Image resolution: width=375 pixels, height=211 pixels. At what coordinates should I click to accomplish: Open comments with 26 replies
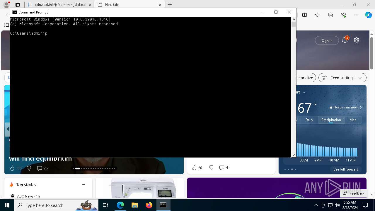(x=42, y=168)
